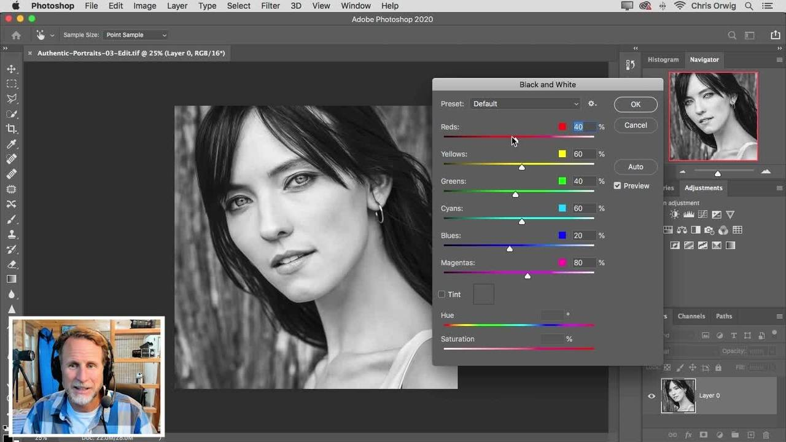Uncheck the Preview checkbox
This screenshot has height=442, width=786.
(x=618, y=186)
